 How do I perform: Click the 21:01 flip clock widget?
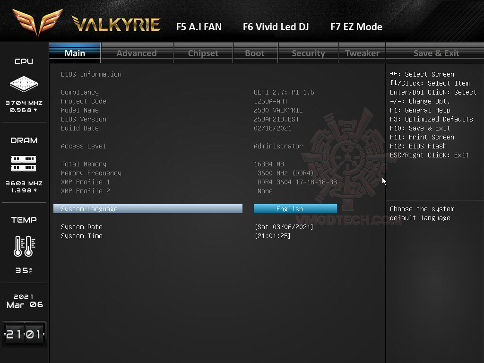click(x=24, y=334)
